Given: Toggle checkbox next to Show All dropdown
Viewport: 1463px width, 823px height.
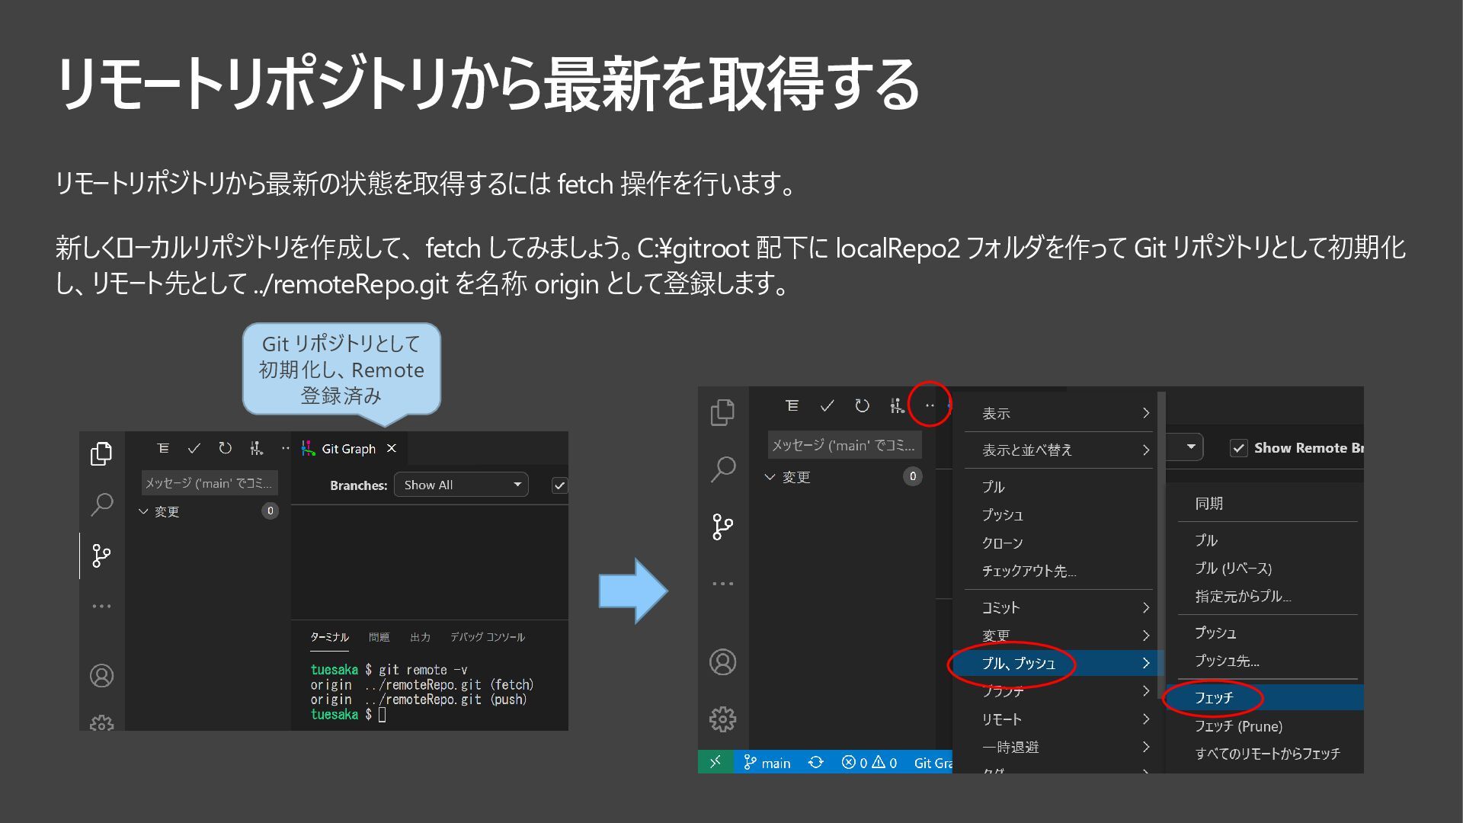Looking at the screenshot, I should coord(560,485).
